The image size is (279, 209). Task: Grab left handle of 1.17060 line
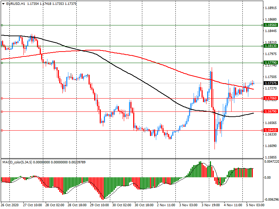tap(2, 98)
